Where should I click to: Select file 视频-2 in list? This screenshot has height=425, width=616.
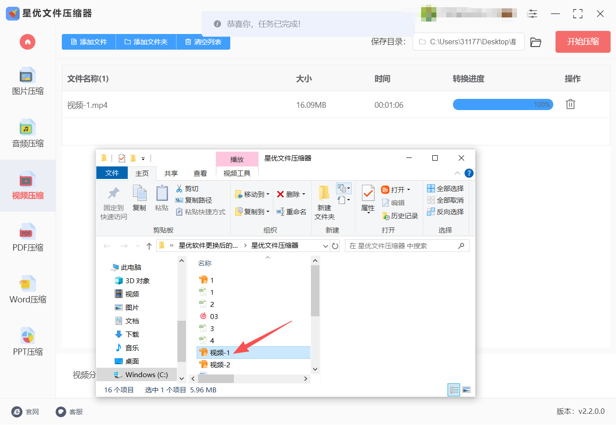[215, 365]
